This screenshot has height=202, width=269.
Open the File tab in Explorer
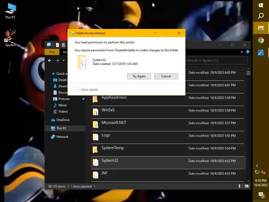coord(52,52)
